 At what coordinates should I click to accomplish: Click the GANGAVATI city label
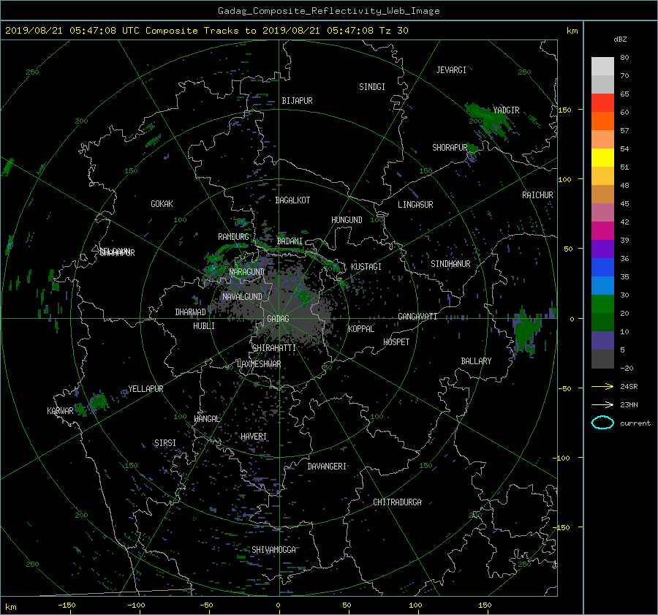(417, 317)
